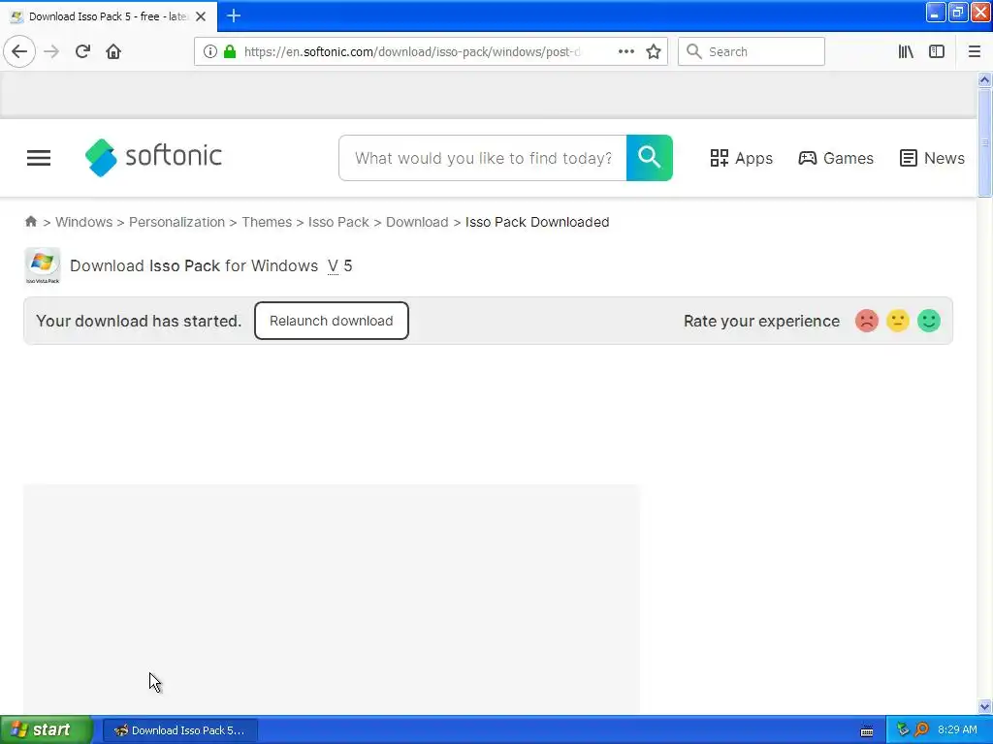
Task: Click the breadcrumb home icon
Action: point(30,222)
